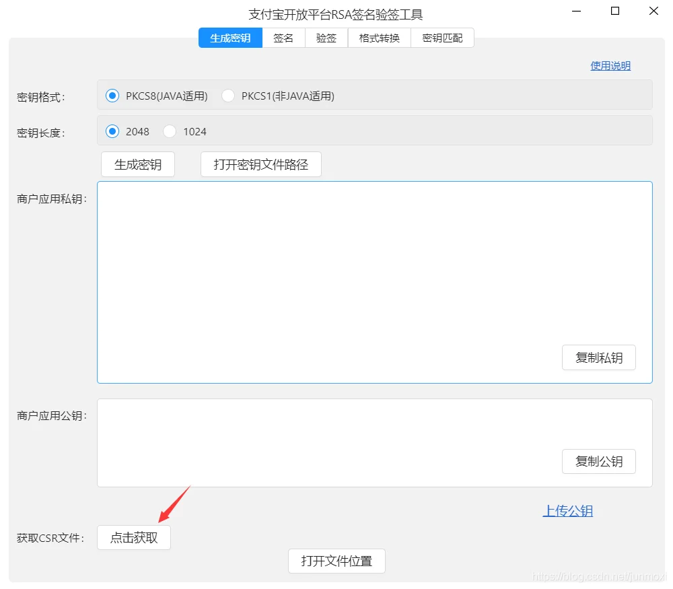Click the 获取CSR文件 label
This screenshot has width=673, height=589.
(50, 538)
